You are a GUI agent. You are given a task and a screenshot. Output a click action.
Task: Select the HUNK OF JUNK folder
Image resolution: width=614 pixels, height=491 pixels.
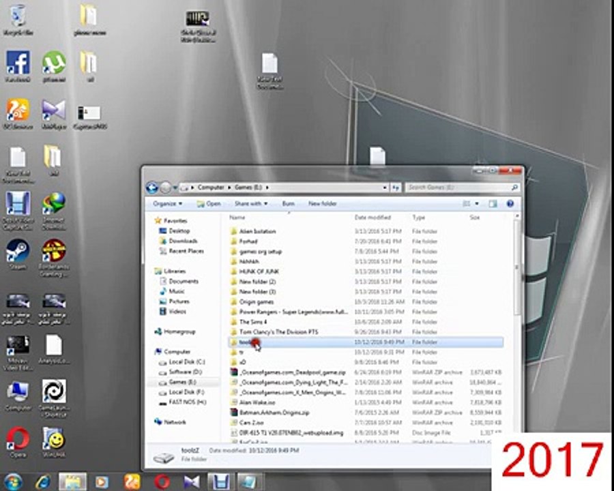255,271
